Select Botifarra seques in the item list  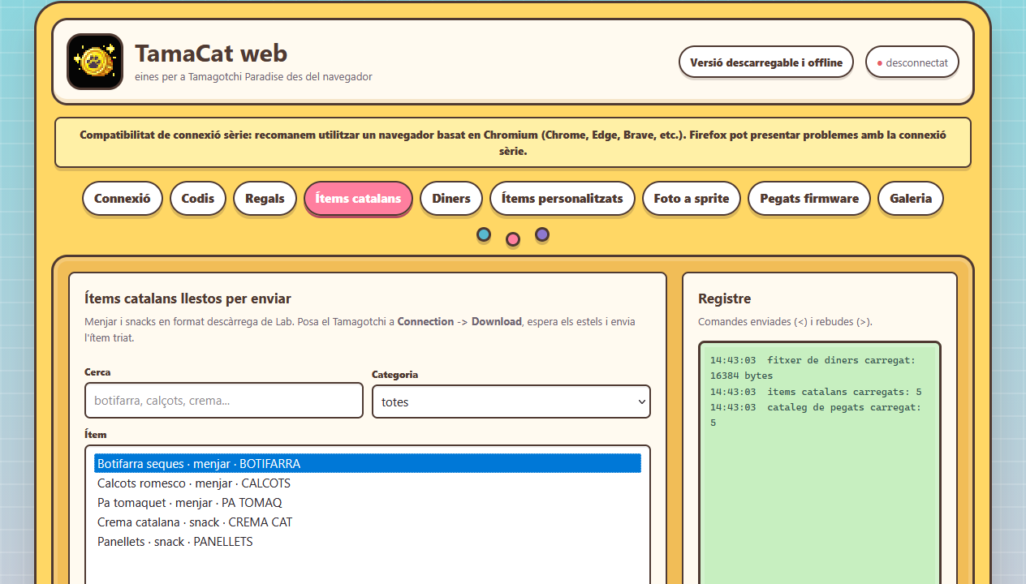tap(368, 464)
